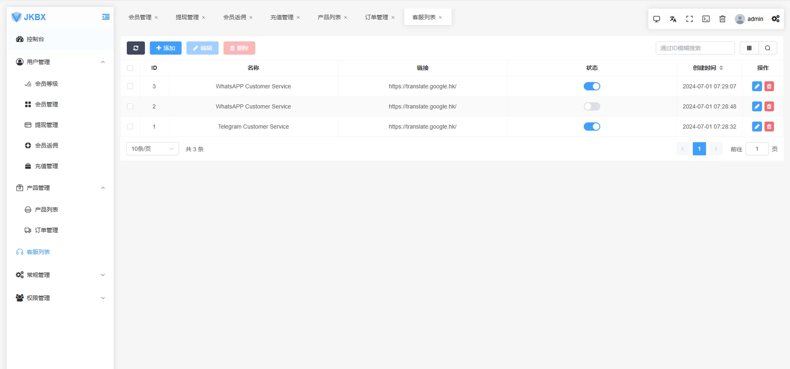The height and width of the screenshot is (369, 790).
Task: Collapse the sidebar using the menu fold icon
Action: pos(106,17)
